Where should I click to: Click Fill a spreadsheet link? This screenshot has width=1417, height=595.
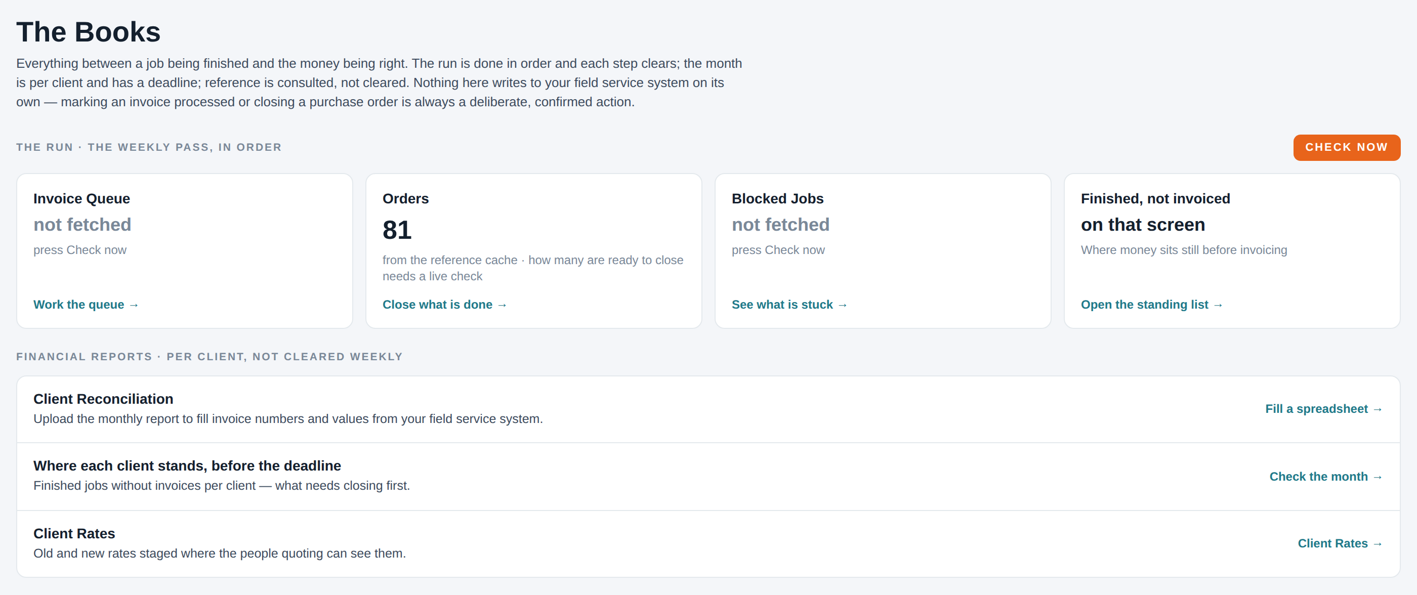coord(1323,409)
